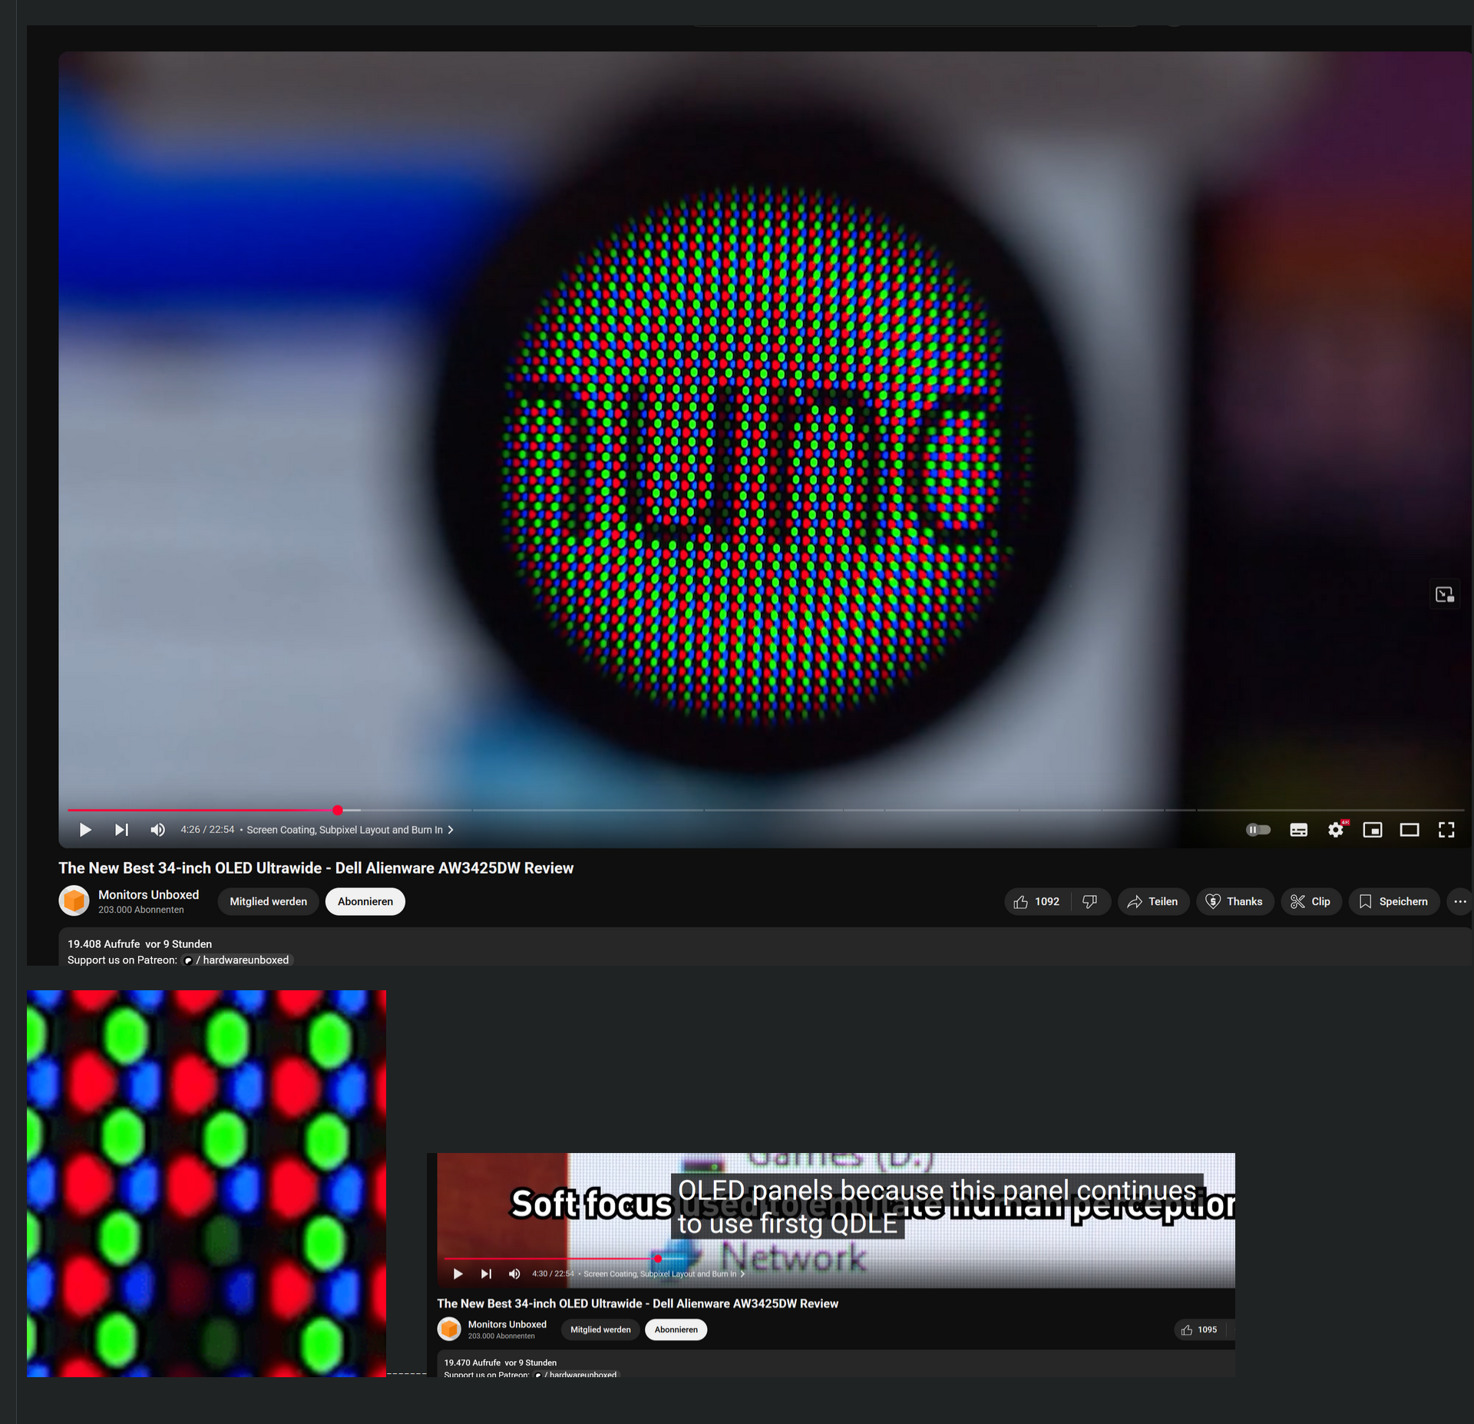Open playback settings via the gear icon
Viewport: 1474px width, 1424px height.
(x=1336, y=830)
